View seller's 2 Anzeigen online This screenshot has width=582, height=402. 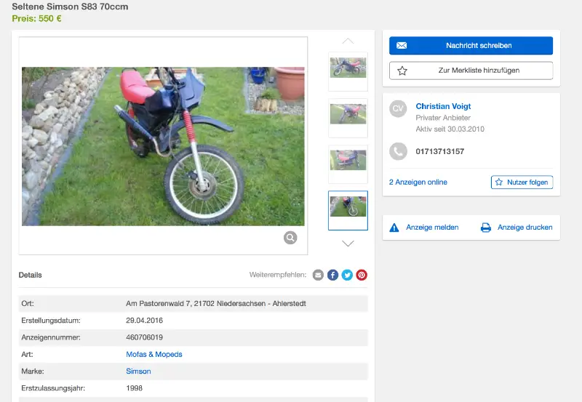(418, 182)
